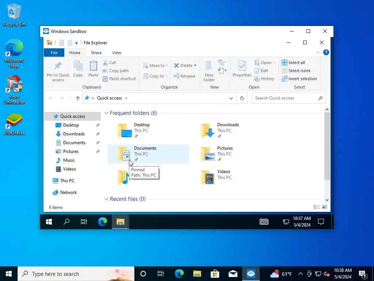Select Quick access in navigation pane
374x281 pixels.
tap(73, 116)
